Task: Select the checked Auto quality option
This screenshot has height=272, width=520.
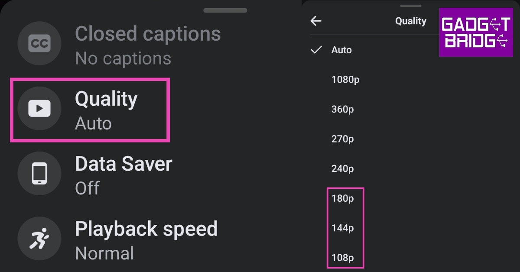Action: click(341, 50)
